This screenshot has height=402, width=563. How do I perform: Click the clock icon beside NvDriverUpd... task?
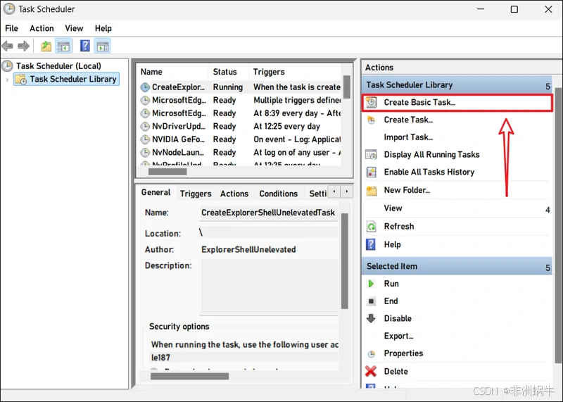145,126
